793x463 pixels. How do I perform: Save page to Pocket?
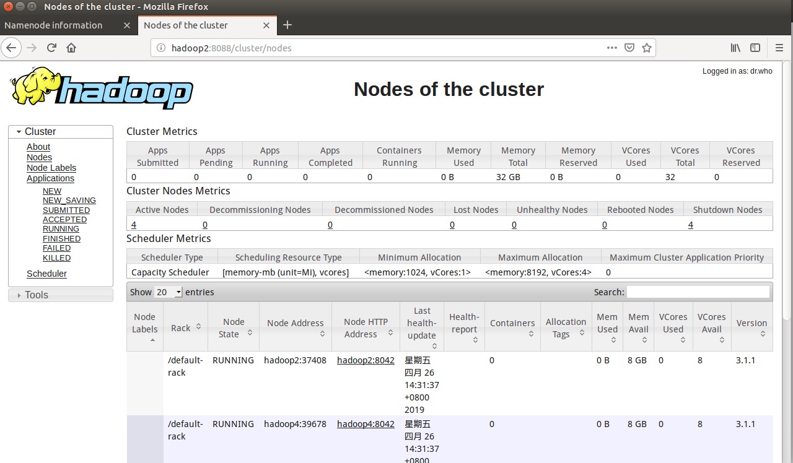(x=629, y=48)
